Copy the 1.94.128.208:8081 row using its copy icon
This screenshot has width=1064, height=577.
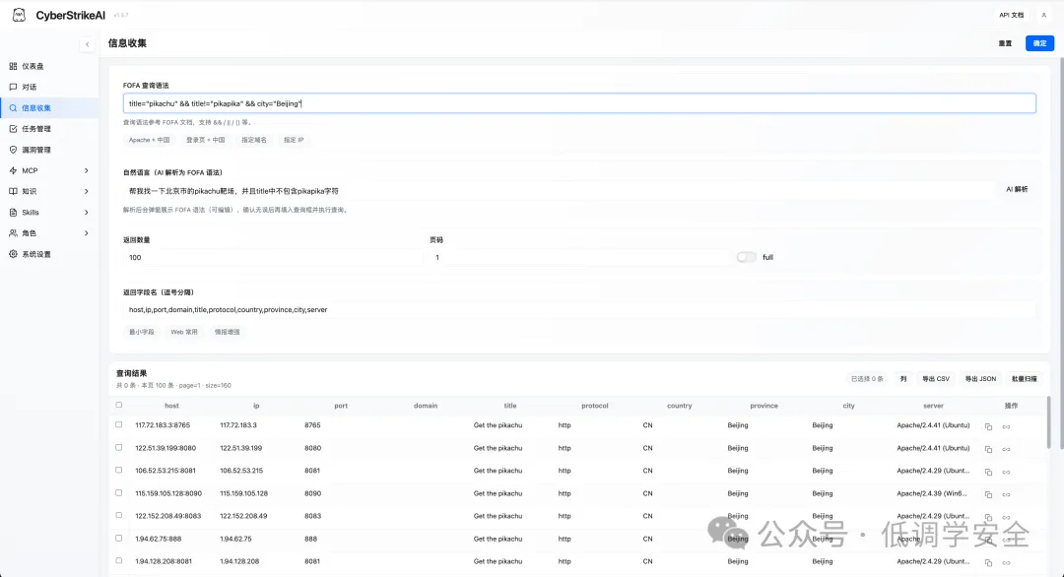[x=989, y=563]
